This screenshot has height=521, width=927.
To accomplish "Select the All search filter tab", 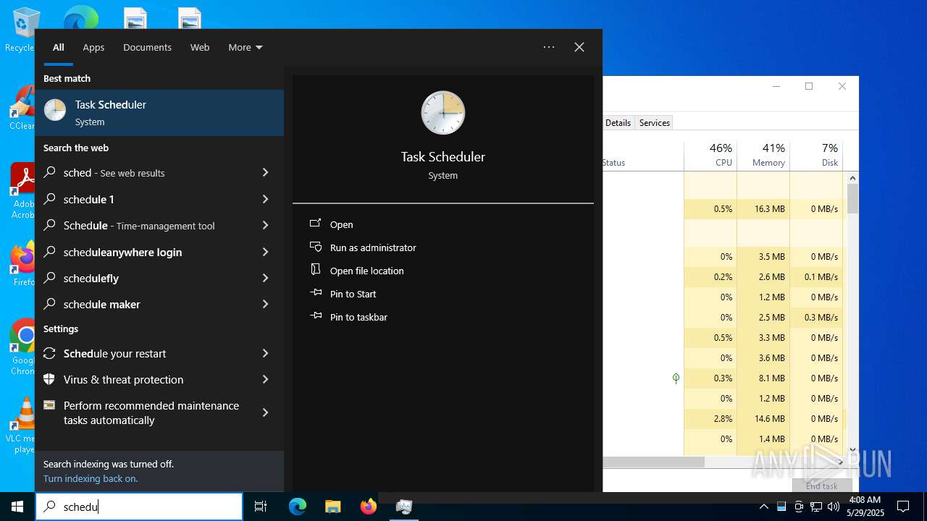I will 58,47.
